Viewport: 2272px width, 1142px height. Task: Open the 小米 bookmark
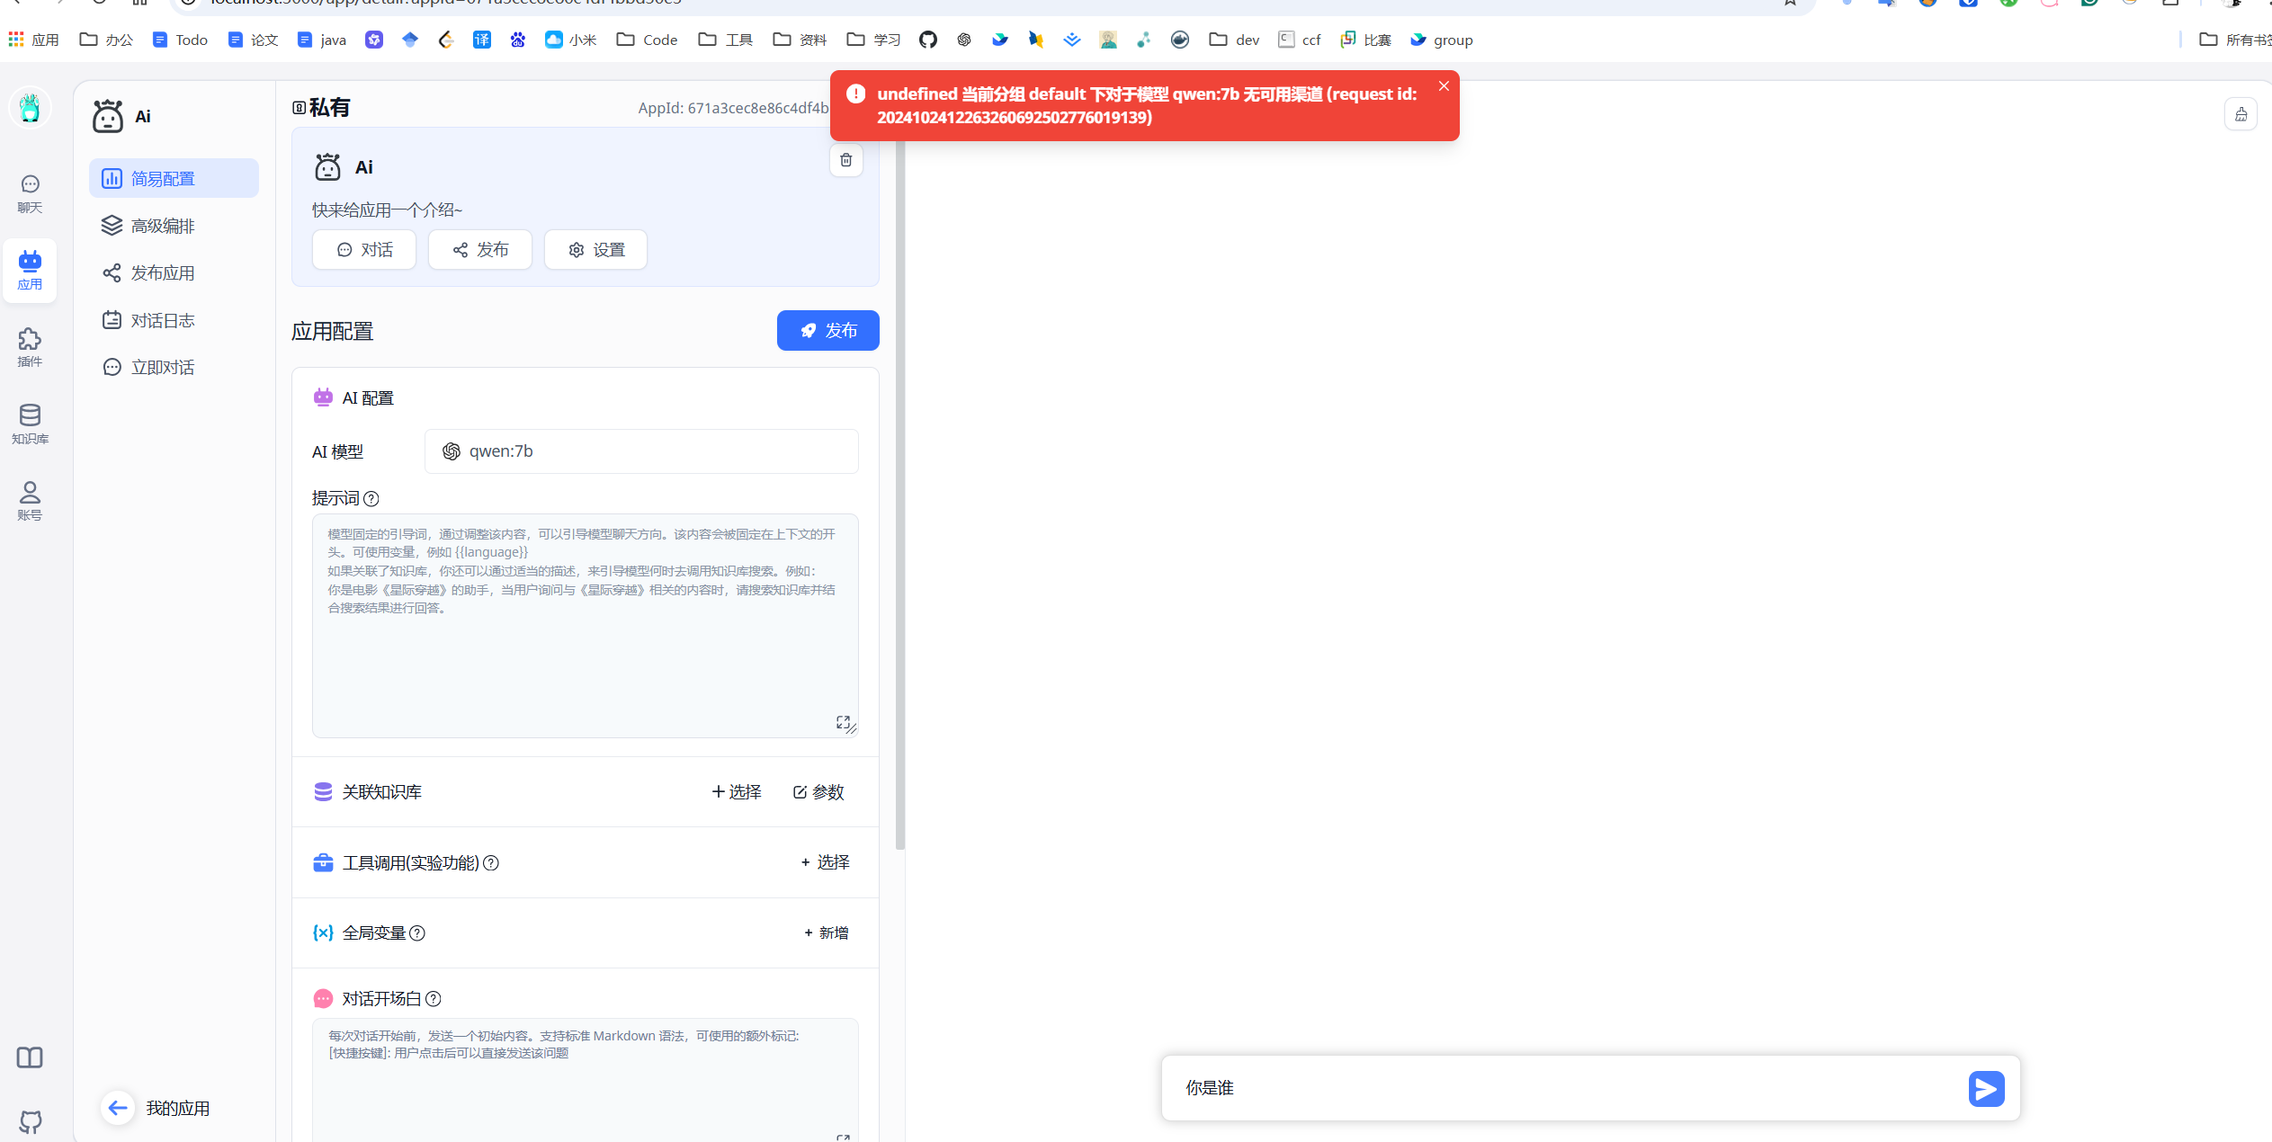tap(571, 40)
